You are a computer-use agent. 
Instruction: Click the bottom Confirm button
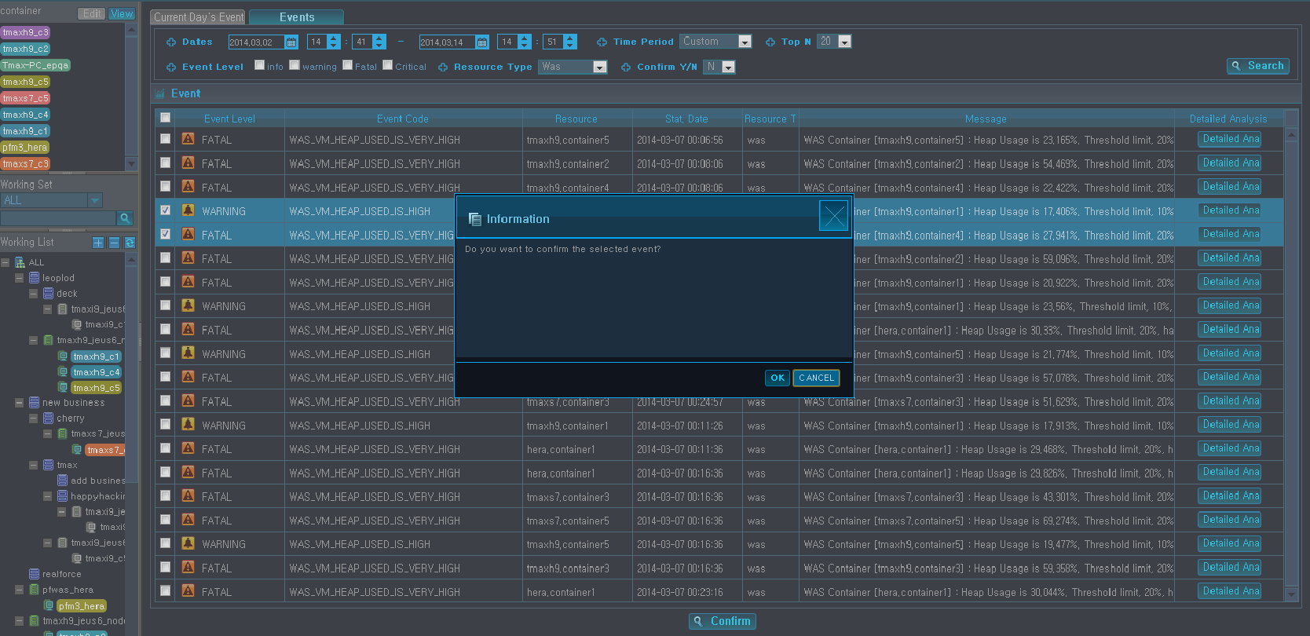point(723,621)
